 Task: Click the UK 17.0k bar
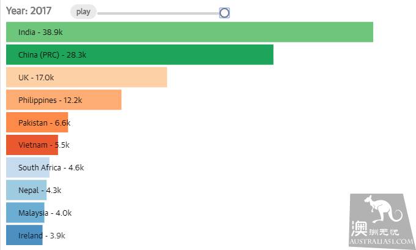(86, 77)
